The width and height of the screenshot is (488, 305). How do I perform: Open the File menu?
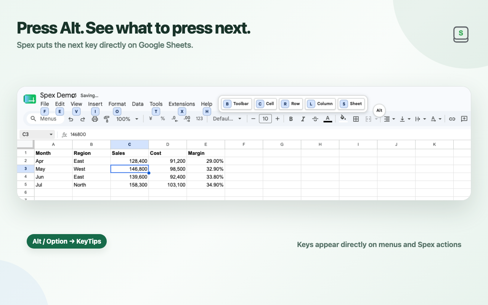(45, 104)
